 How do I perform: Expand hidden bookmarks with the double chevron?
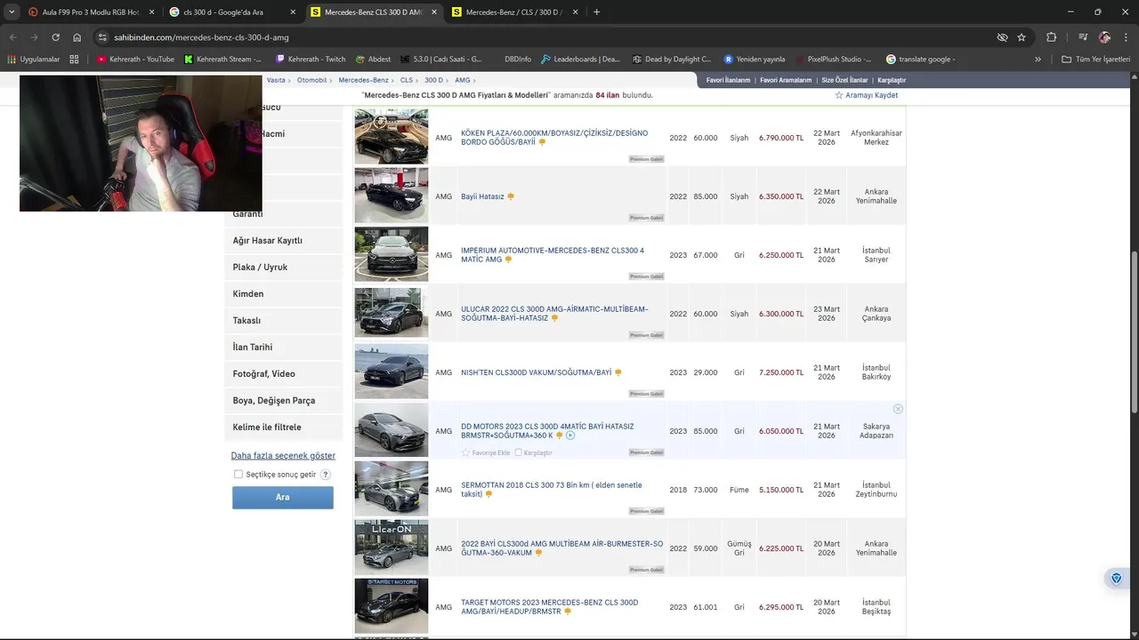(x=1038, y=60)
